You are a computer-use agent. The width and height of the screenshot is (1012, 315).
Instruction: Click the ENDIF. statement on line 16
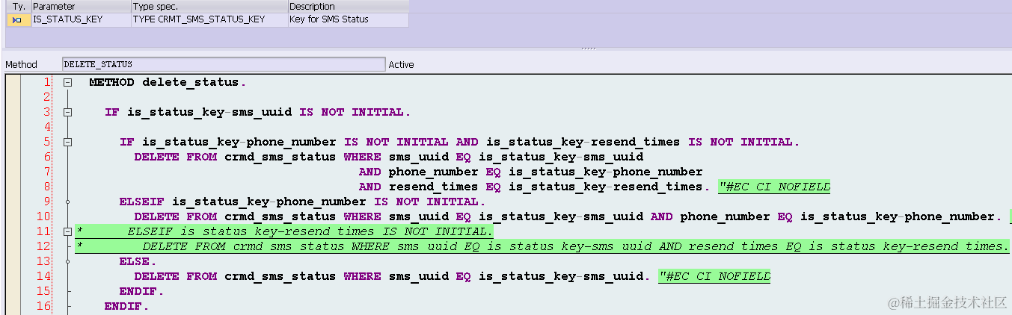click(x=126, y=306)
